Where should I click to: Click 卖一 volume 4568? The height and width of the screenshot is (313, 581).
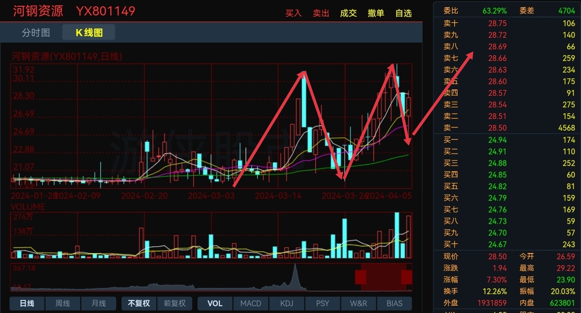point(566,128)
